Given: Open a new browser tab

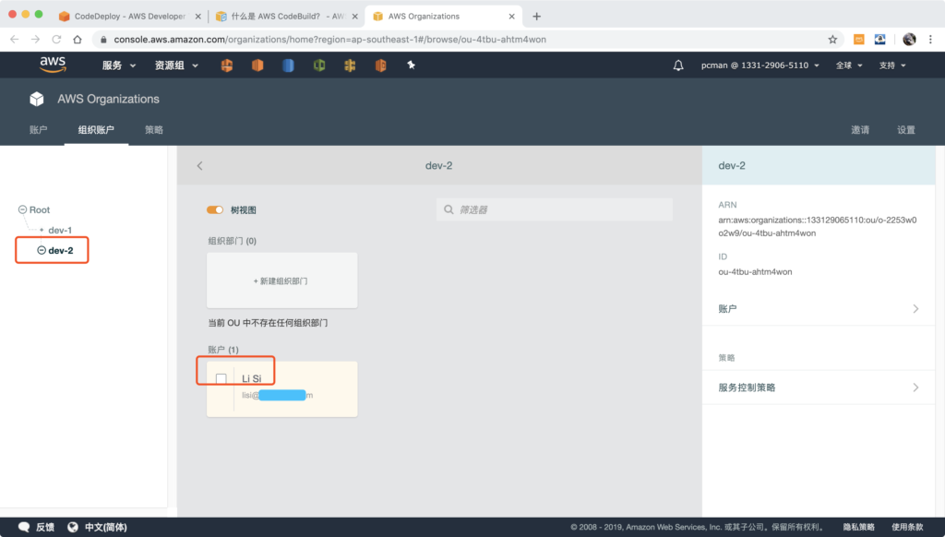Looking at the screenshot, I should [536, 17].
